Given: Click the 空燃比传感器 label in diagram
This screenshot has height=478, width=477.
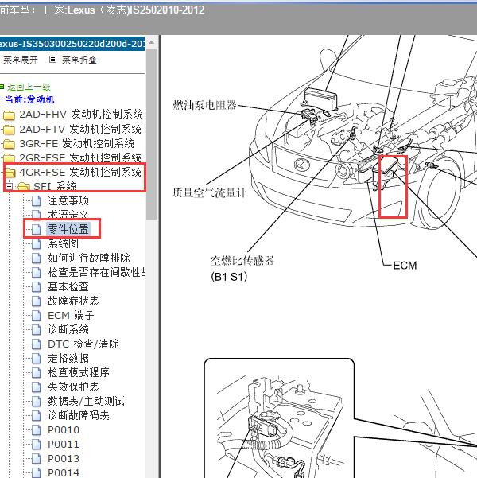Looking at the screenshot, I should click(242, 261).
